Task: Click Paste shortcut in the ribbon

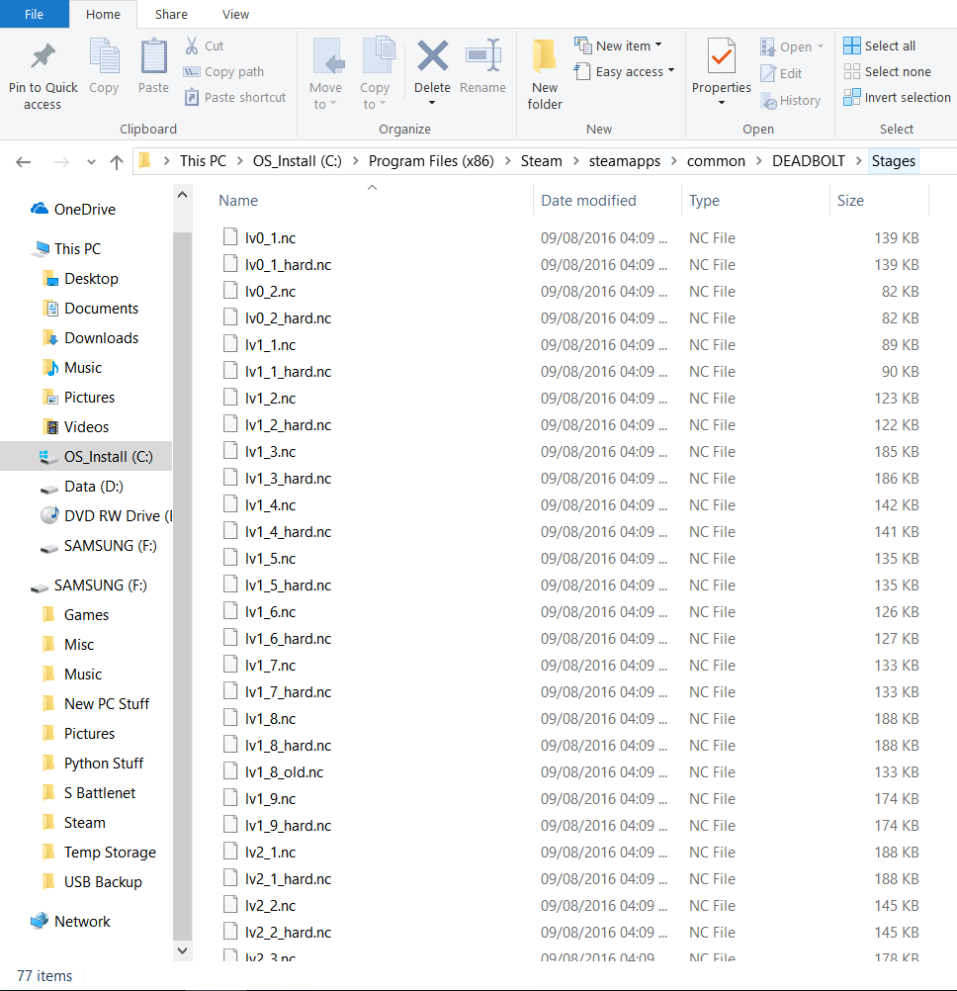Action: [x=235, y=97]
